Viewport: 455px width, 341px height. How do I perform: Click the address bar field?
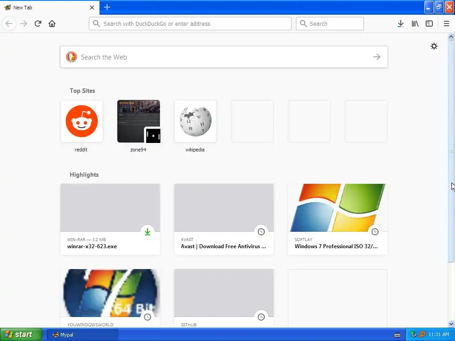coord(190,24)
